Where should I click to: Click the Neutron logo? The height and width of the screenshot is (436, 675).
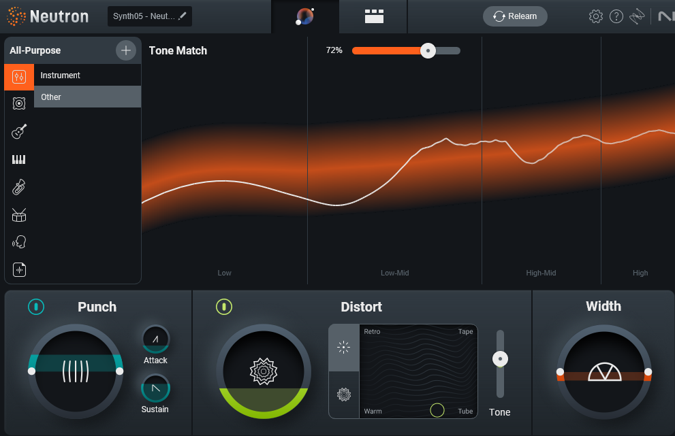coord(48,16)
